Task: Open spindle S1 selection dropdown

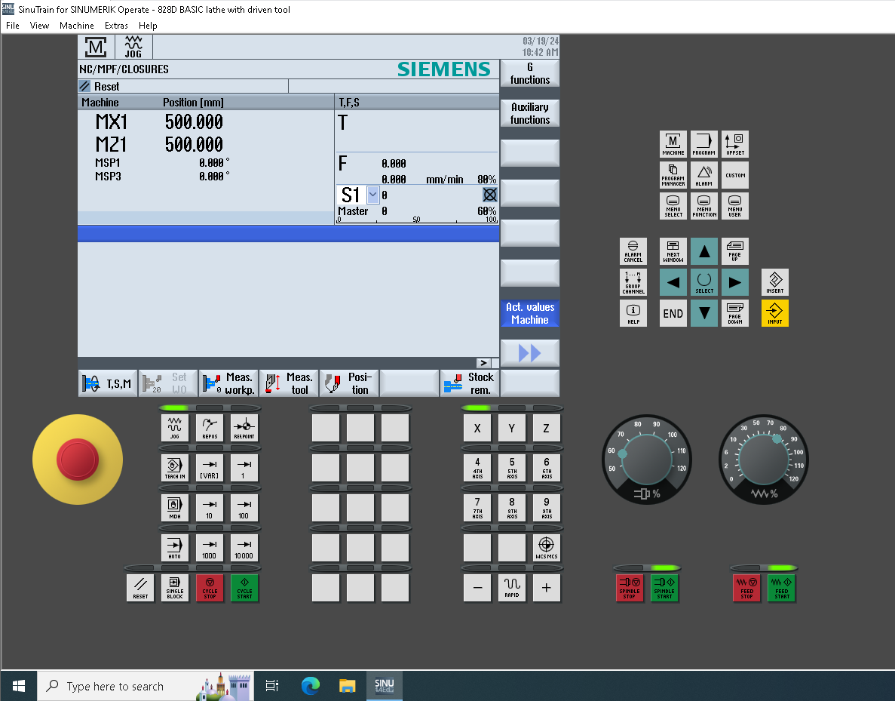Action: click(372, 195)
